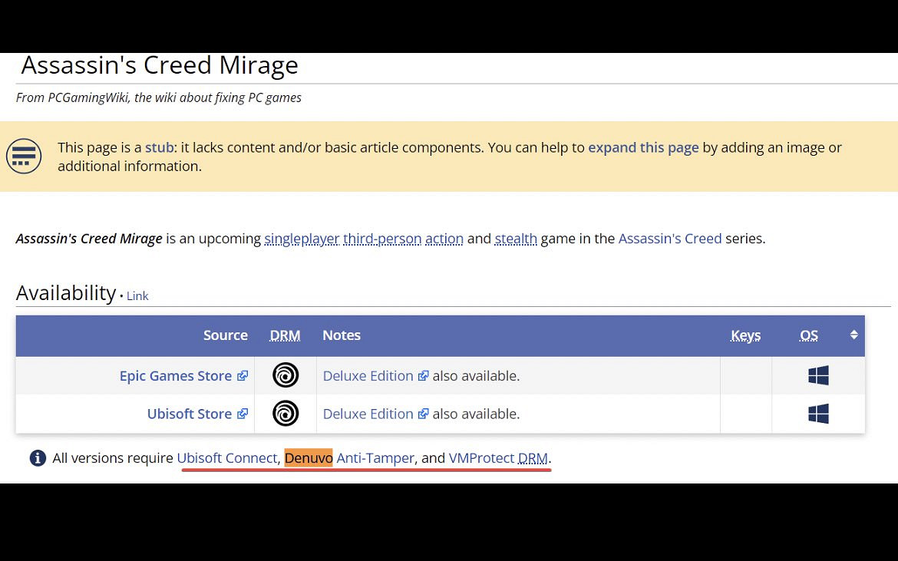The width and height of the screenshot is (898, 561).
Task: Click the Ubisoft Connect DRM icon in Ubisoft Store row
Action: click(286, 414)
